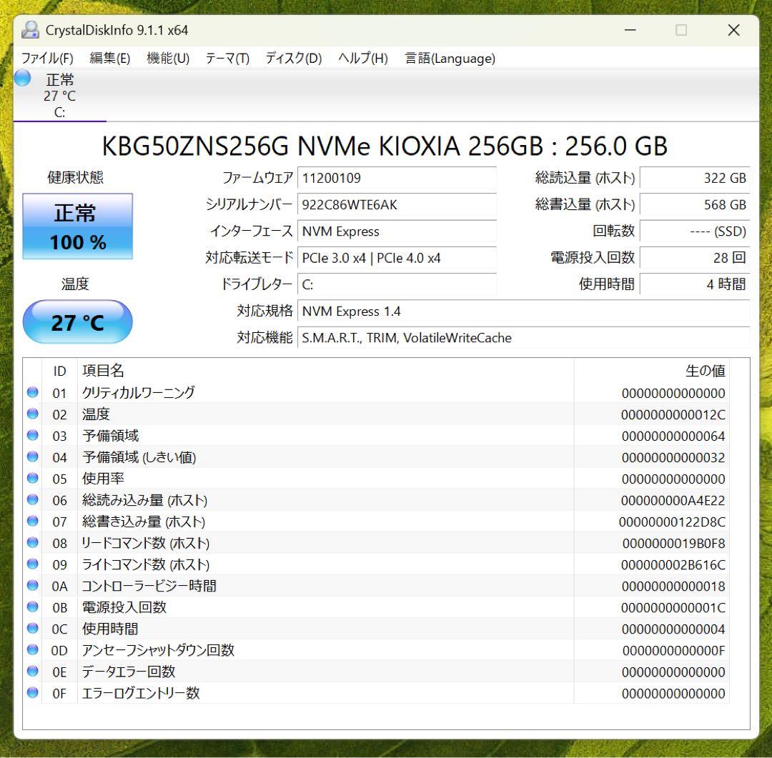This screenshot has width=772, height=758.
Task: Click the blue status orb above drive C:
Action: click(23, 79)
